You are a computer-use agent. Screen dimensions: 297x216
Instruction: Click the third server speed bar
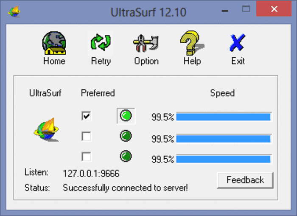point(223,159)
